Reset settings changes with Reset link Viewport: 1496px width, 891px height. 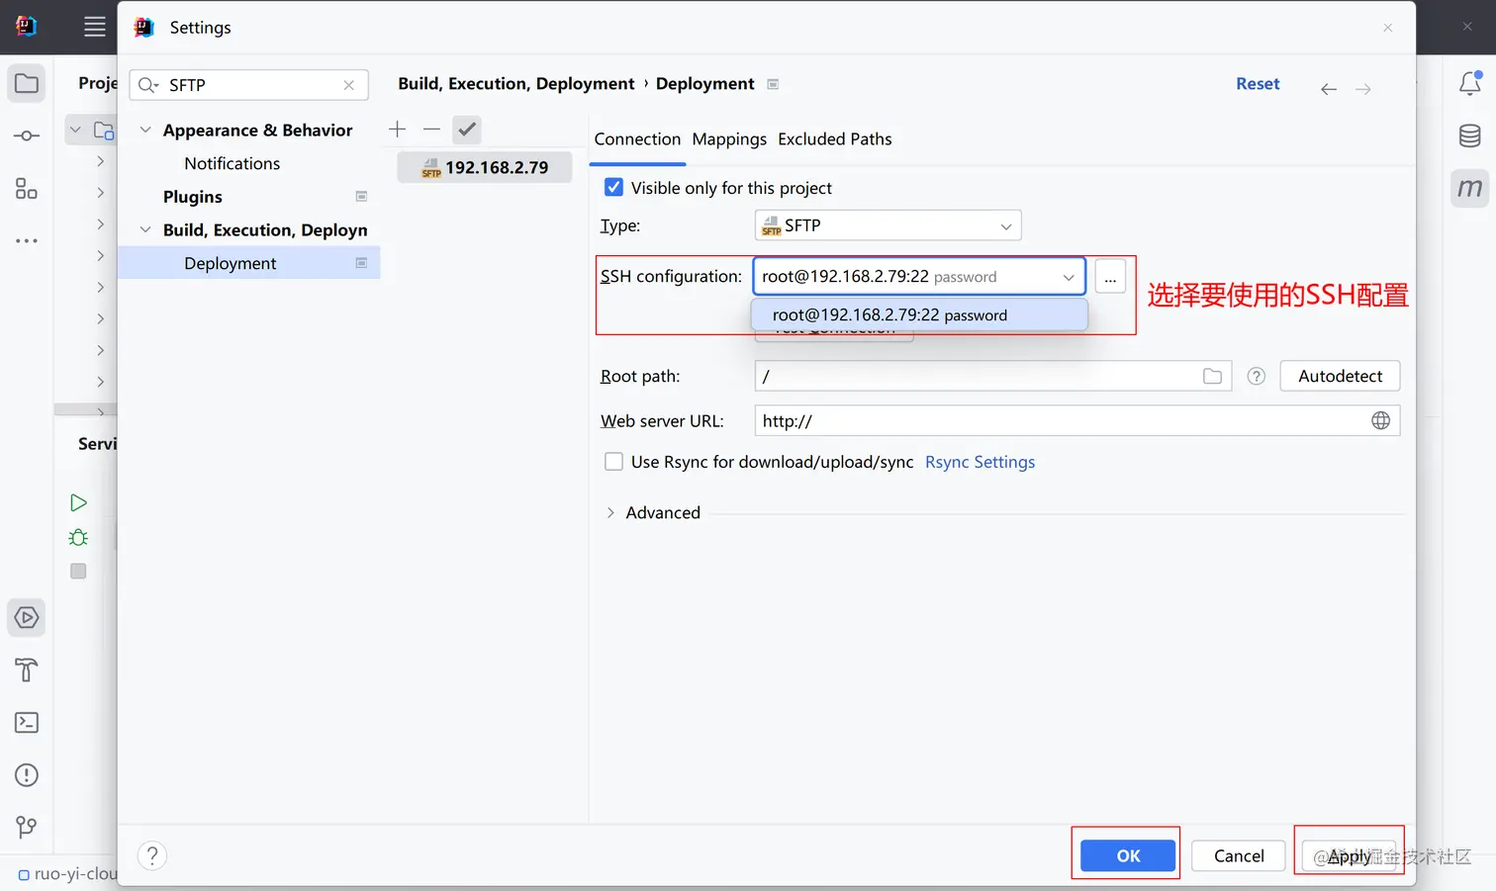[1258, 84]
